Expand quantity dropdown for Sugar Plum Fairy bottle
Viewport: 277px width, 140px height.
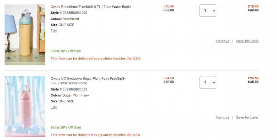pyautogui.click(x=208, y=82)
